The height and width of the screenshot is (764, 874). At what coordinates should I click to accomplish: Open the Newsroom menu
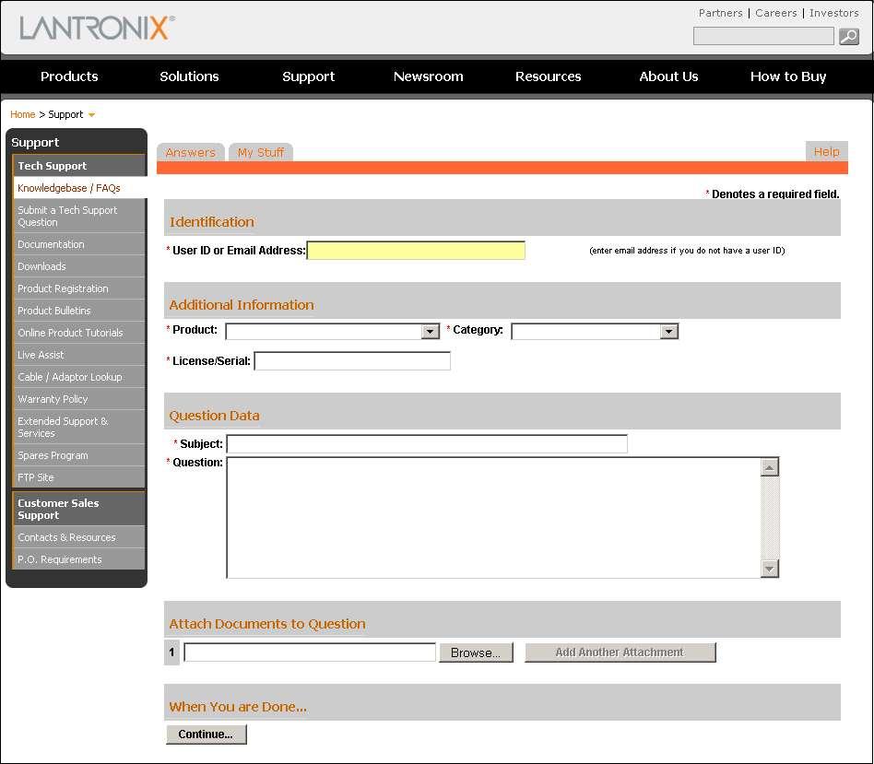[x=428, y=76]
